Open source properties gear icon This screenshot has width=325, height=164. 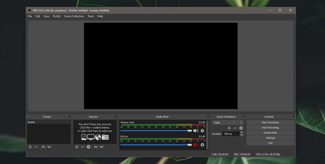(89, 147)
